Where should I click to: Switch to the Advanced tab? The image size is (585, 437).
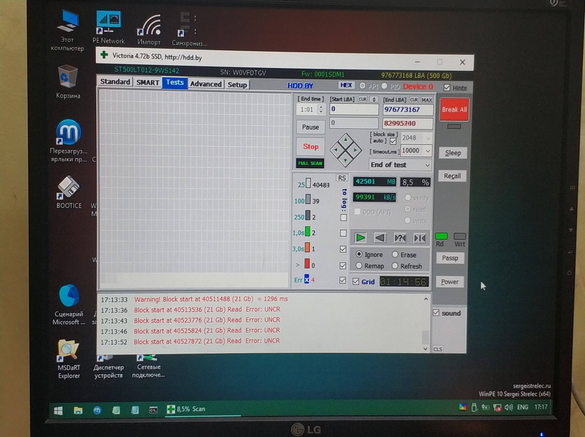coord(206,84)
